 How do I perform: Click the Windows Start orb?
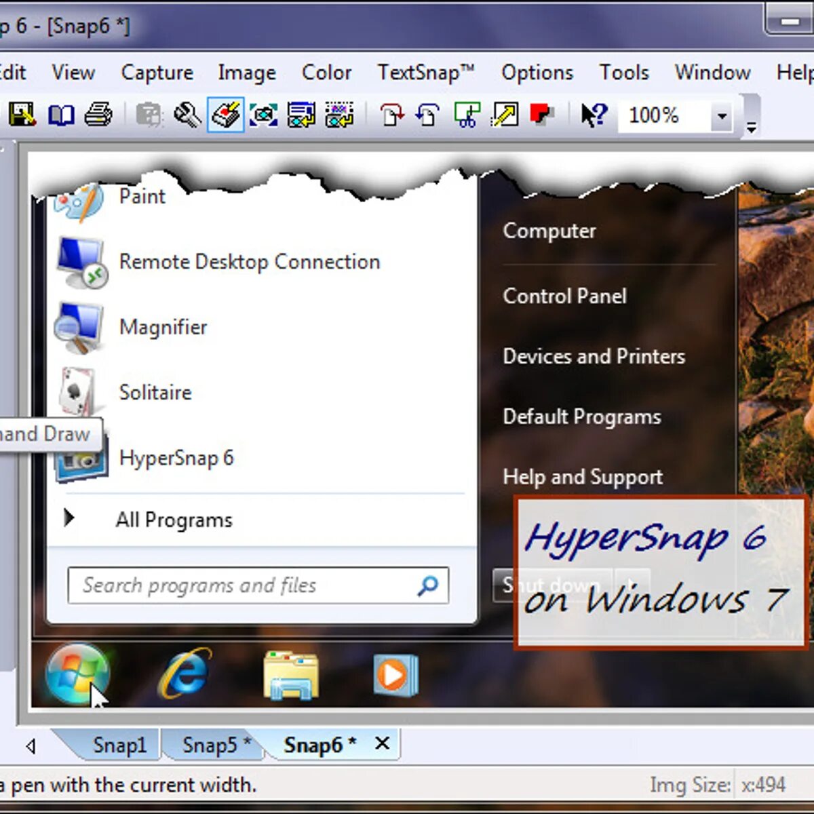coord(77,674)
